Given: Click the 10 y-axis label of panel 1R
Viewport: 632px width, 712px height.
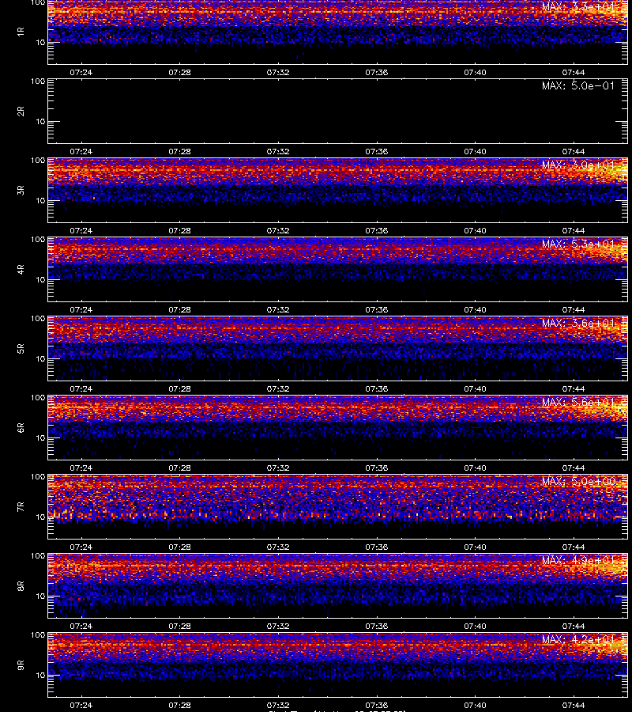Looking at the screenshot, I should pyautogui.click(x=40, y=42).
